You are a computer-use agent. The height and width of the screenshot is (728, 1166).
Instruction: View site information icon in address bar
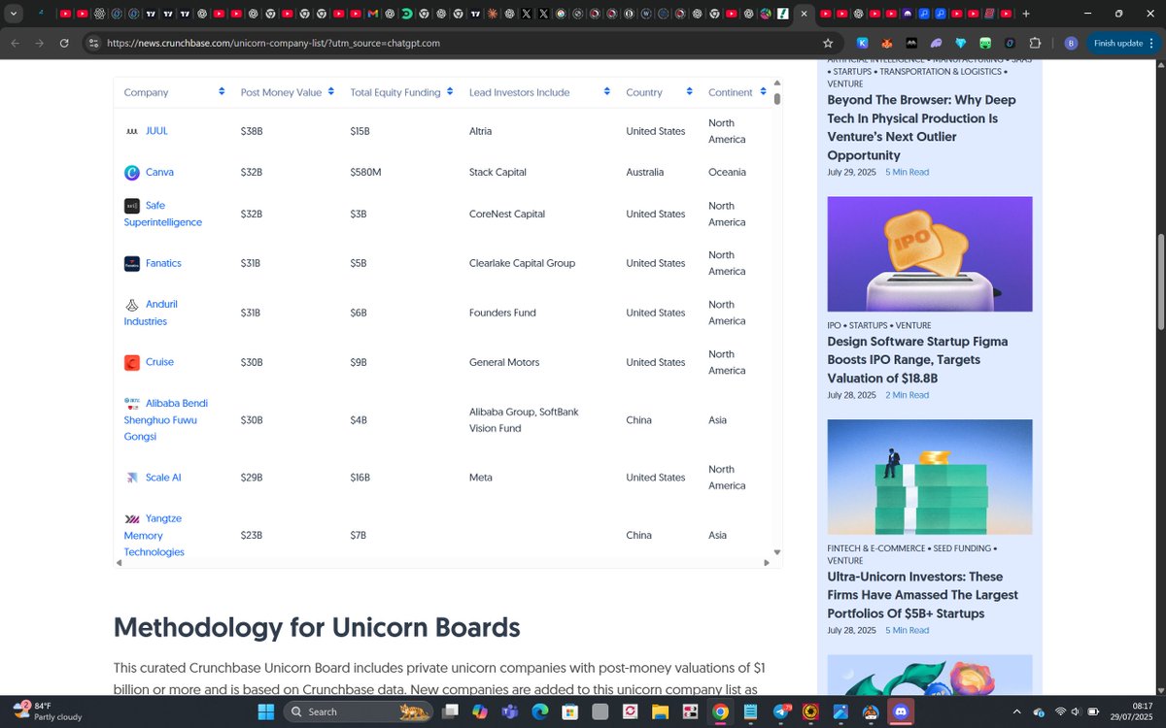pyautogui.click(x=93, y=43)
